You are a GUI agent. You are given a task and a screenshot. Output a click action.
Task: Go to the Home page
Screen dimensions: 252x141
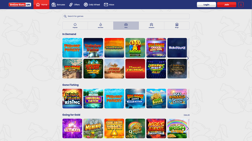[42, 4]
